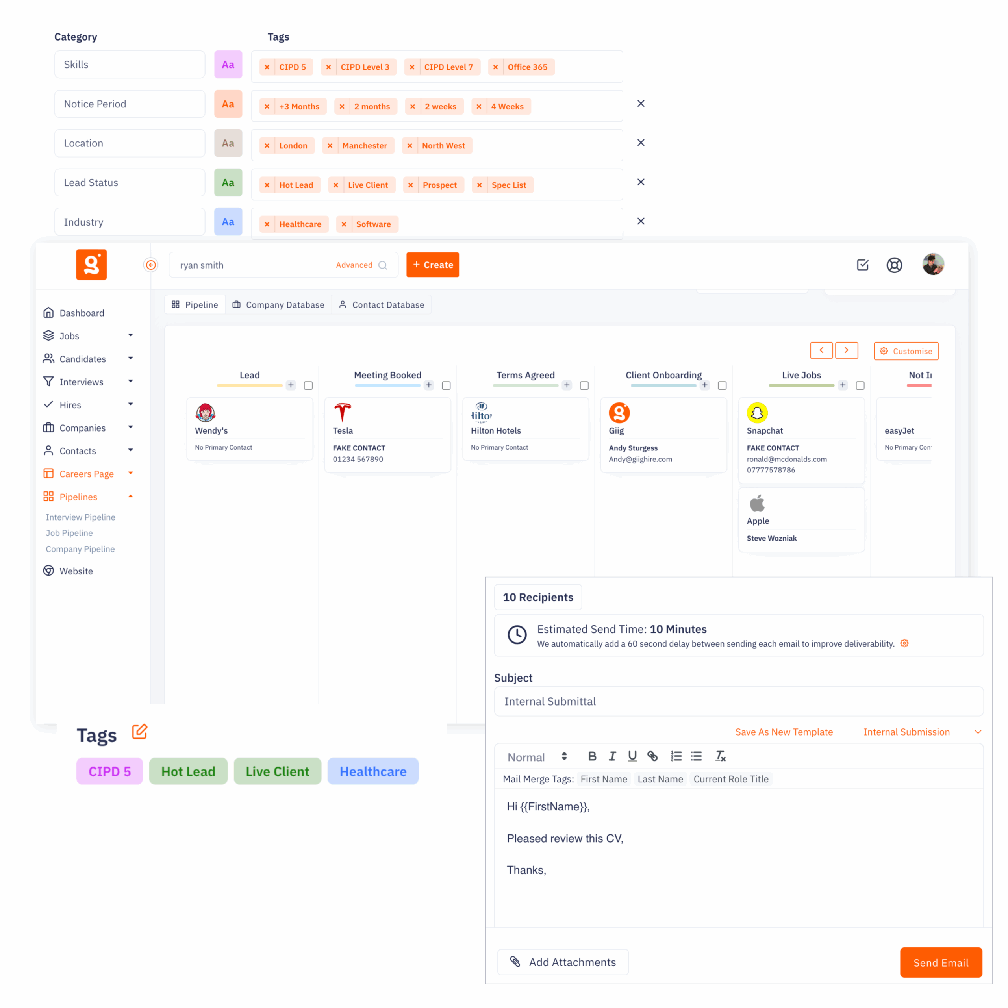
Task: Check the Live Jobs column checkbox
Action: point(860,385)
